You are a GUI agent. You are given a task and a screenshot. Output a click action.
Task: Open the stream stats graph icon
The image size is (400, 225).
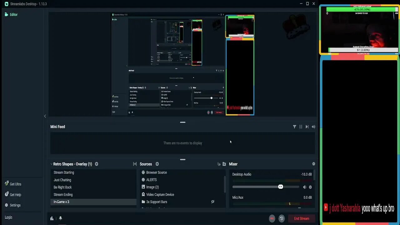52,218
